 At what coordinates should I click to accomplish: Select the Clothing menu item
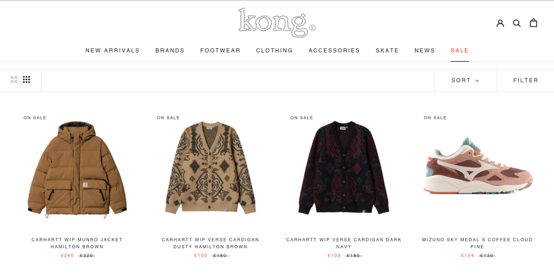pos(274,51)
